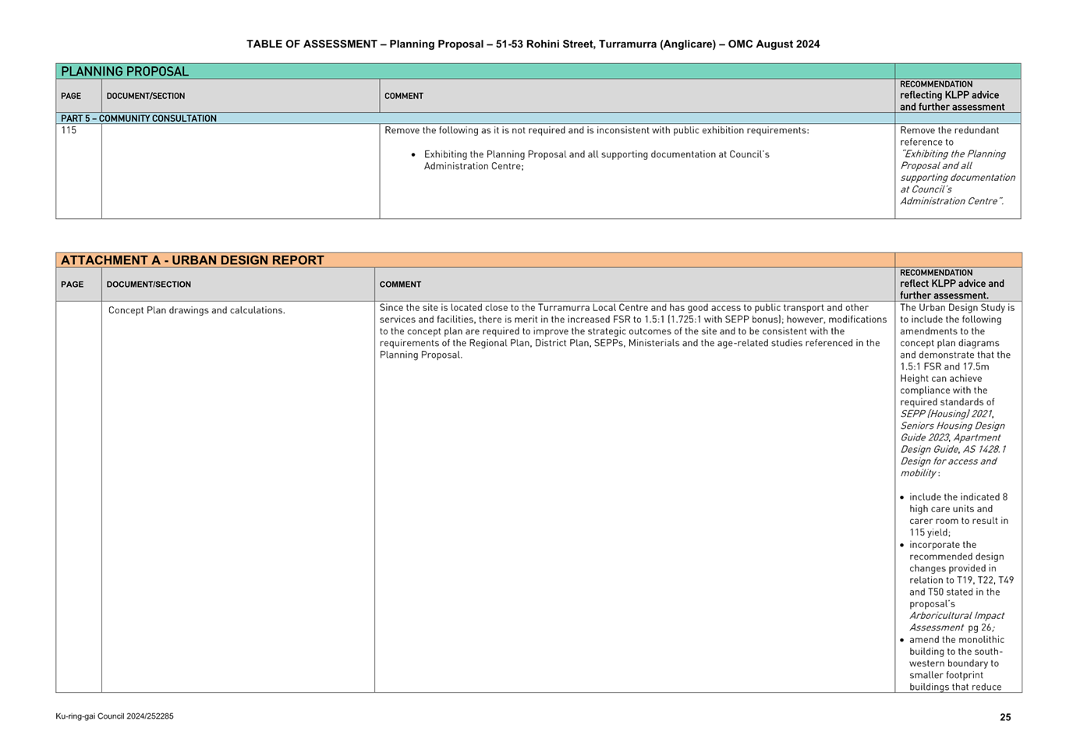Click the footer 'Ku-ring-gai Council 2024/252285'
Image resolution: width=1066 pixels, height=753 pixels.
click(115, 716)
